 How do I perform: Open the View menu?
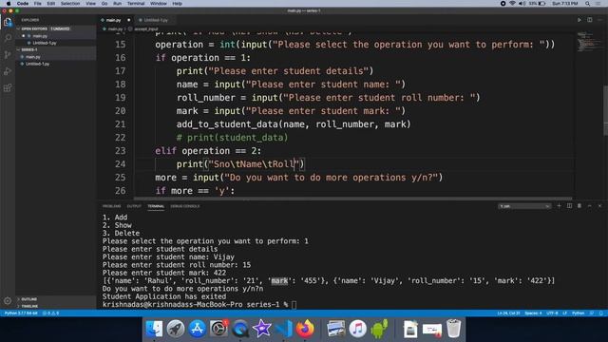tap(91, 4)
